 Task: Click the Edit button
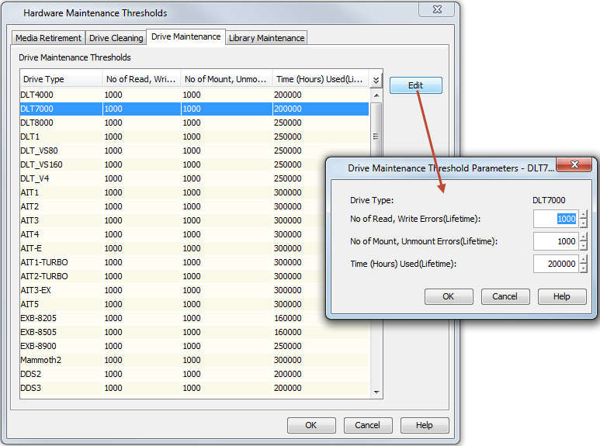[x=415, y=85]
